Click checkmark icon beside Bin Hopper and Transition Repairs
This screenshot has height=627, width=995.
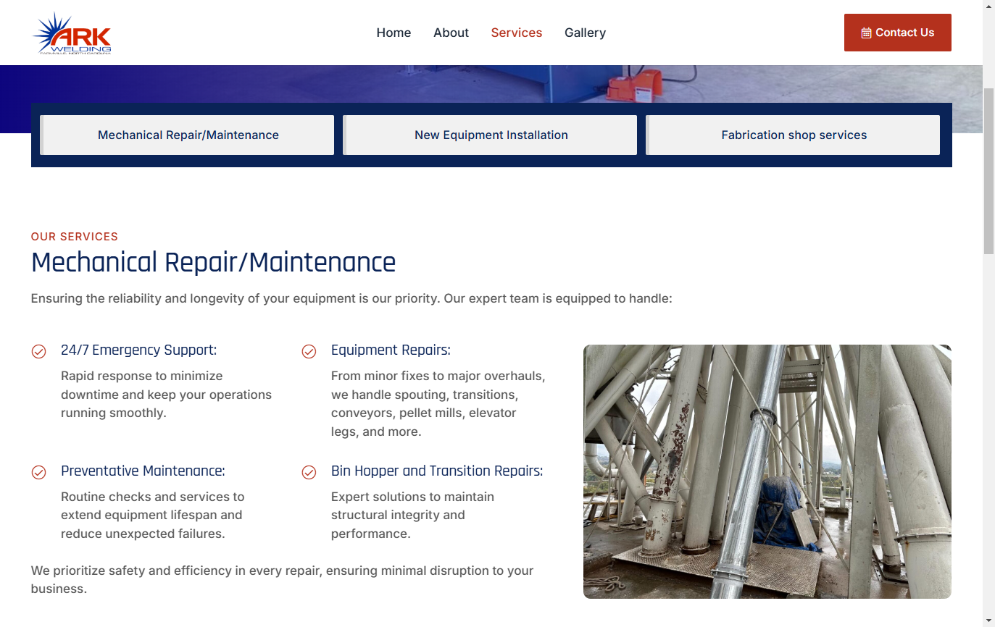(309, 472)
